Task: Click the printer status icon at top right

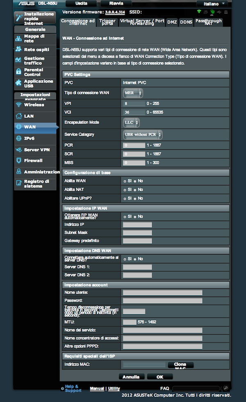Action: (226, 12)
